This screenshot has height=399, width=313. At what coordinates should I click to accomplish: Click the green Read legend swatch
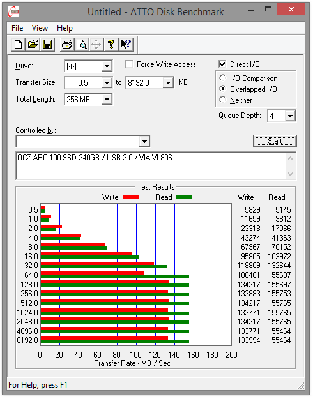(184, 197)
